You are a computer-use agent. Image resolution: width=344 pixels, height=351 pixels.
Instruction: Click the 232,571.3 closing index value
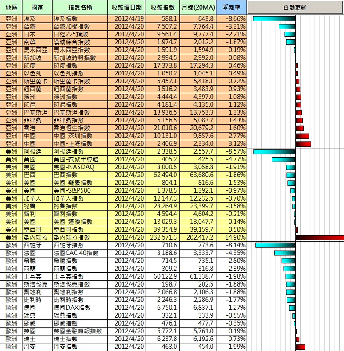point(162,237)
